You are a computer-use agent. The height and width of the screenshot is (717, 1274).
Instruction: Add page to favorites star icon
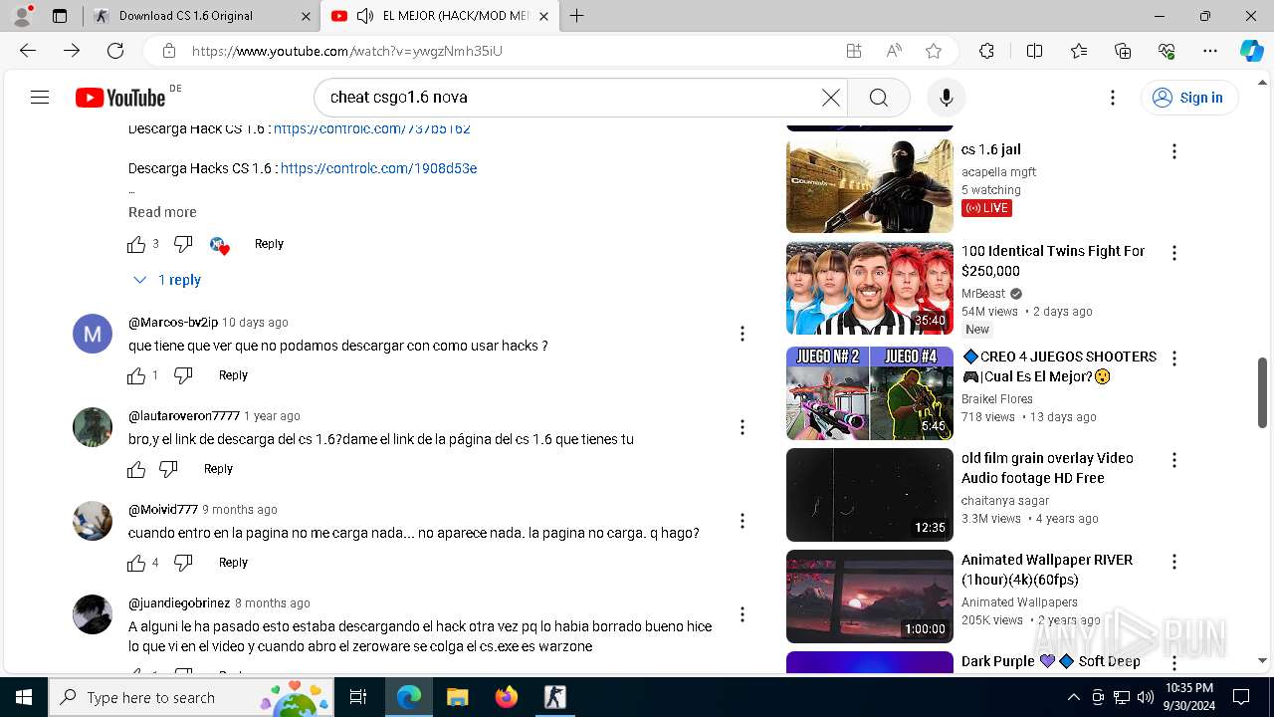point(933,51)
